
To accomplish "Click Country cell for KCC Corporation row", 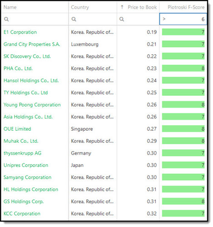I will point(92,213).
